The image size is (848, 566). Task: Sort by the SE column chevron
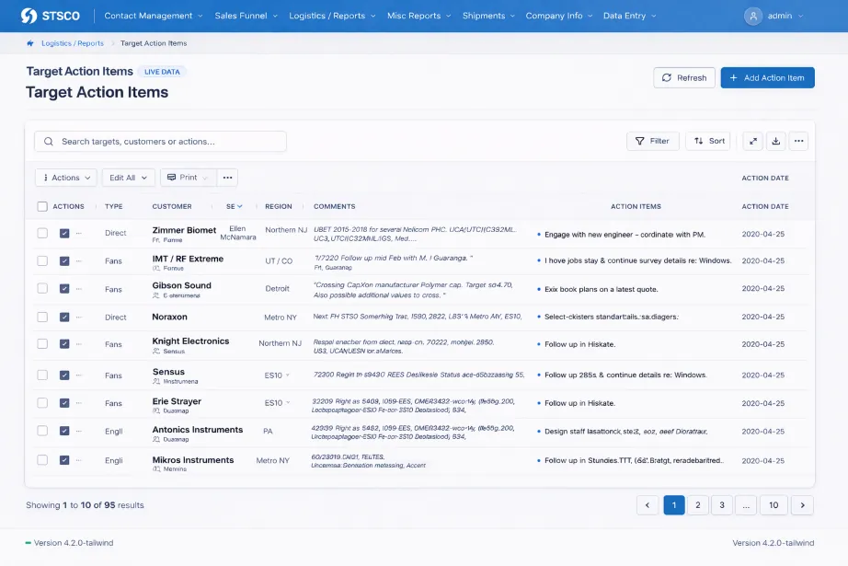(239, 206)
